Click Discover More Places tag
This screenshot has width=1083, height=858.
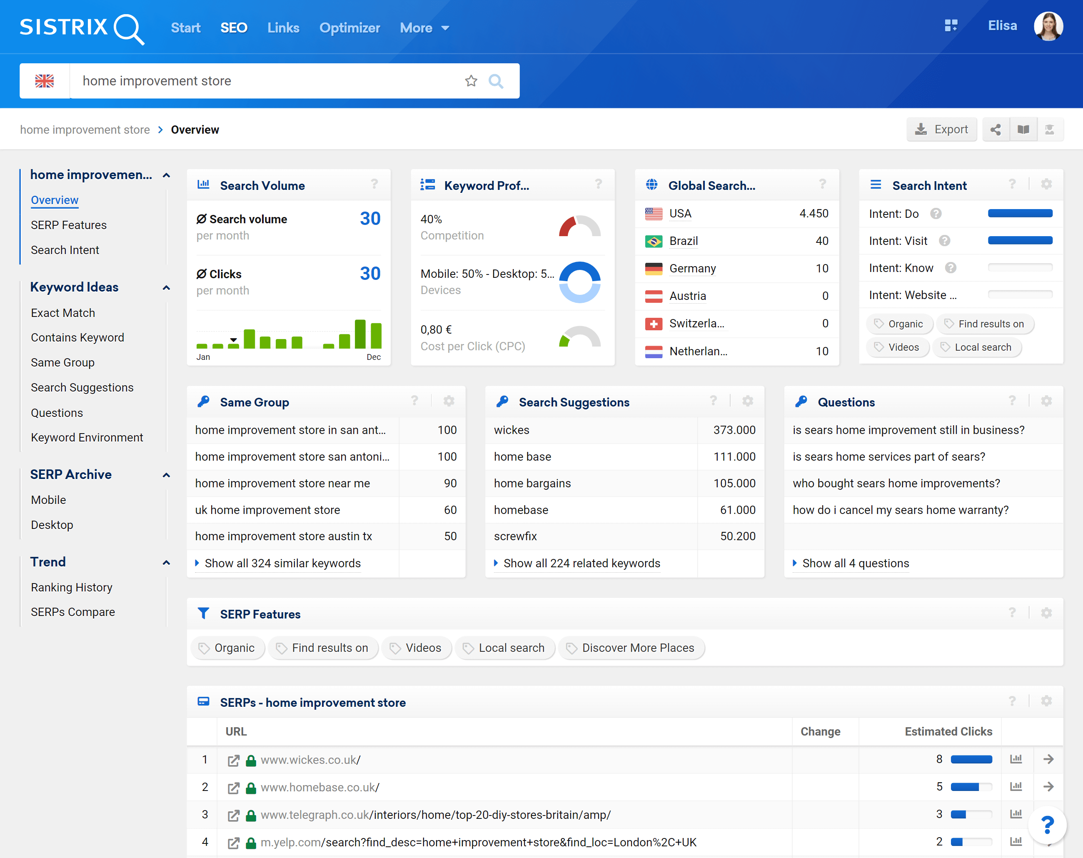point(631,648)
